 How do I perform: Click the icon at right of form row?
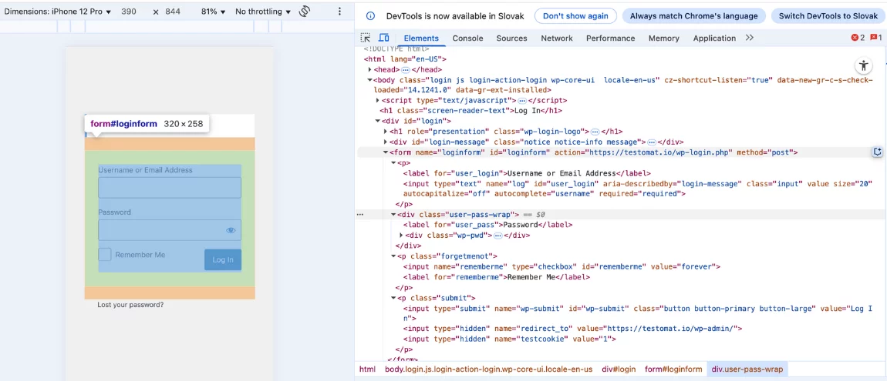point(877,152)
